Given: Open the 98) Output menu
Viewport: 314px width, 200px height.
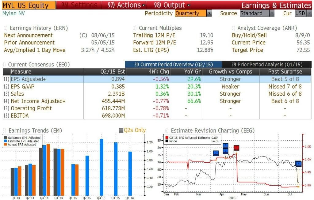Looking at the screenshot, I should click(172, 5).
